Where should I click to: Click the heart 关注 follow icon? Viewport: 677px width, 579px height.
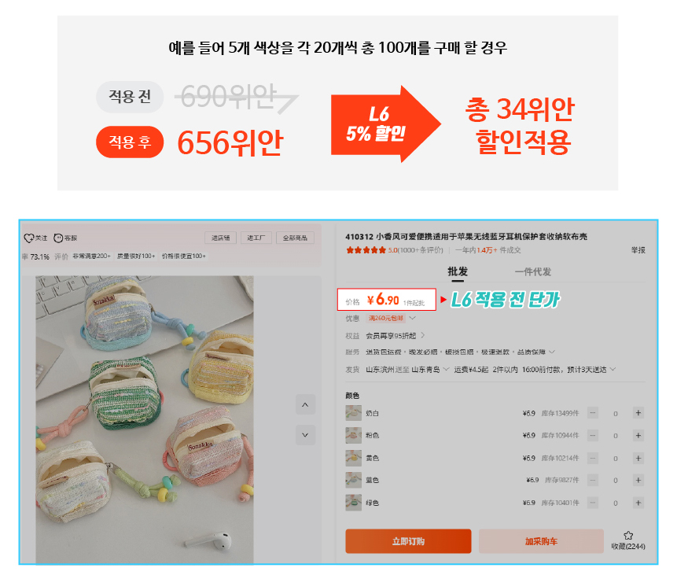point(29,238)
